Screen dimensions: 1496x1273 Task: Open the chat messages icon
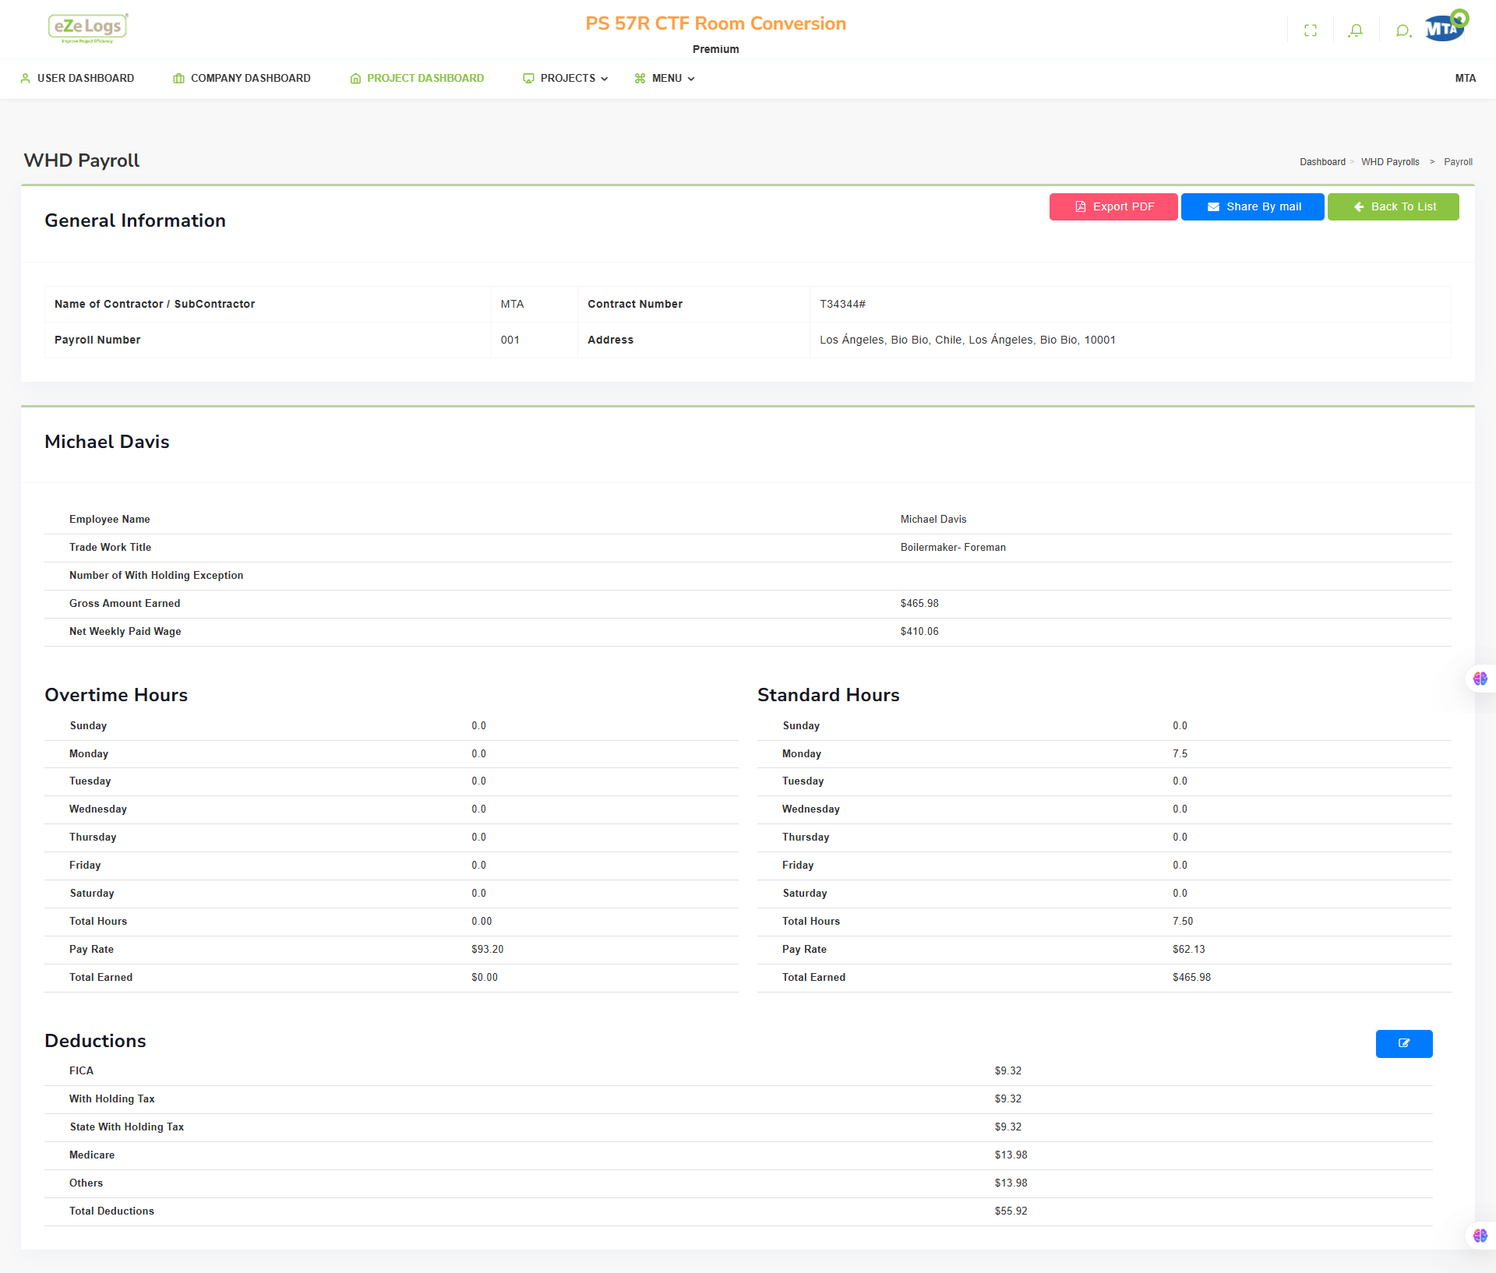pyautogui.click(x=1403, y=30)
